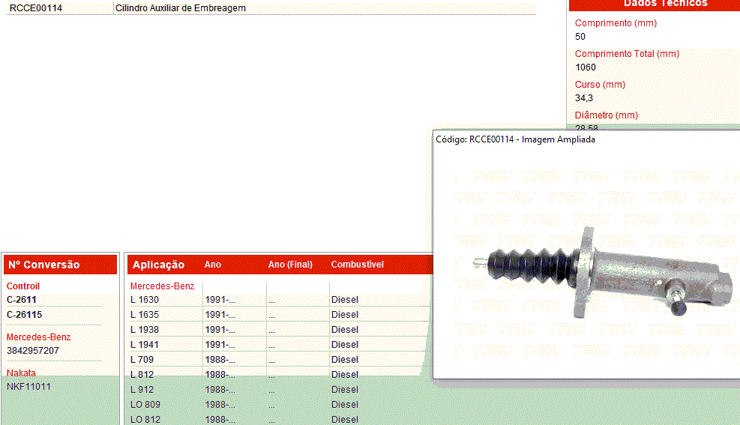Click the RCCE00114 product code cell
This screenshot has width=740, height=425.
tap(36, 8)
